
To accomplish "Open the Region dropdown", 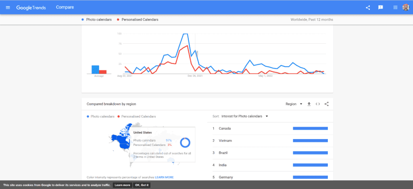I will point(294,104).
